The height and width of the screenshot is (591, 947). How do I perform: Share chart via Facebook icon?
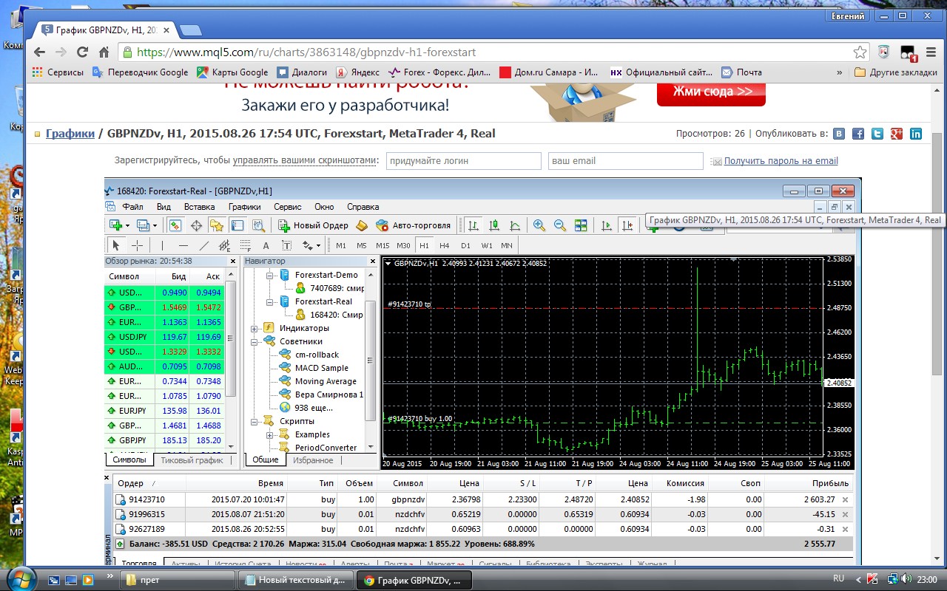[858, 134]
